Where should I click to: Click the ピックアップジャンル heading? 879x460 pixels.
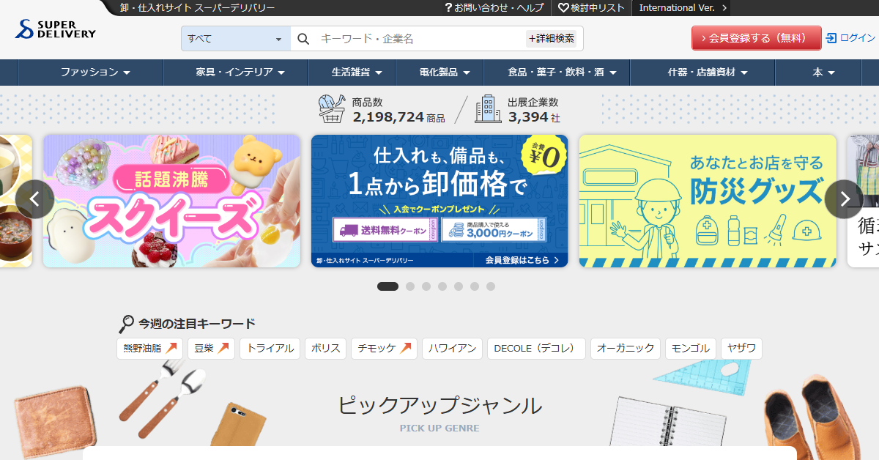click(439, 405)
